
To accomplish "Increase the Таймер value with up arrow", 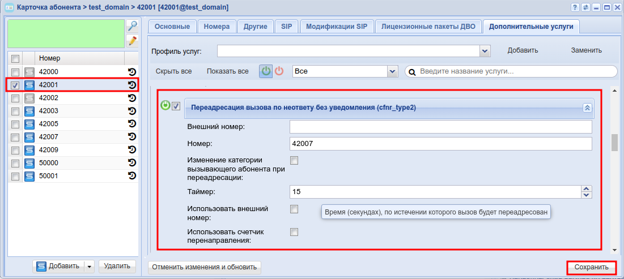I will click(x=587, y=189).
